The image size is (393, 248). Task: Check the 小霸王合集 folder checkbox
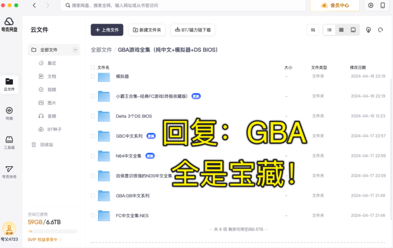[93, 96]
